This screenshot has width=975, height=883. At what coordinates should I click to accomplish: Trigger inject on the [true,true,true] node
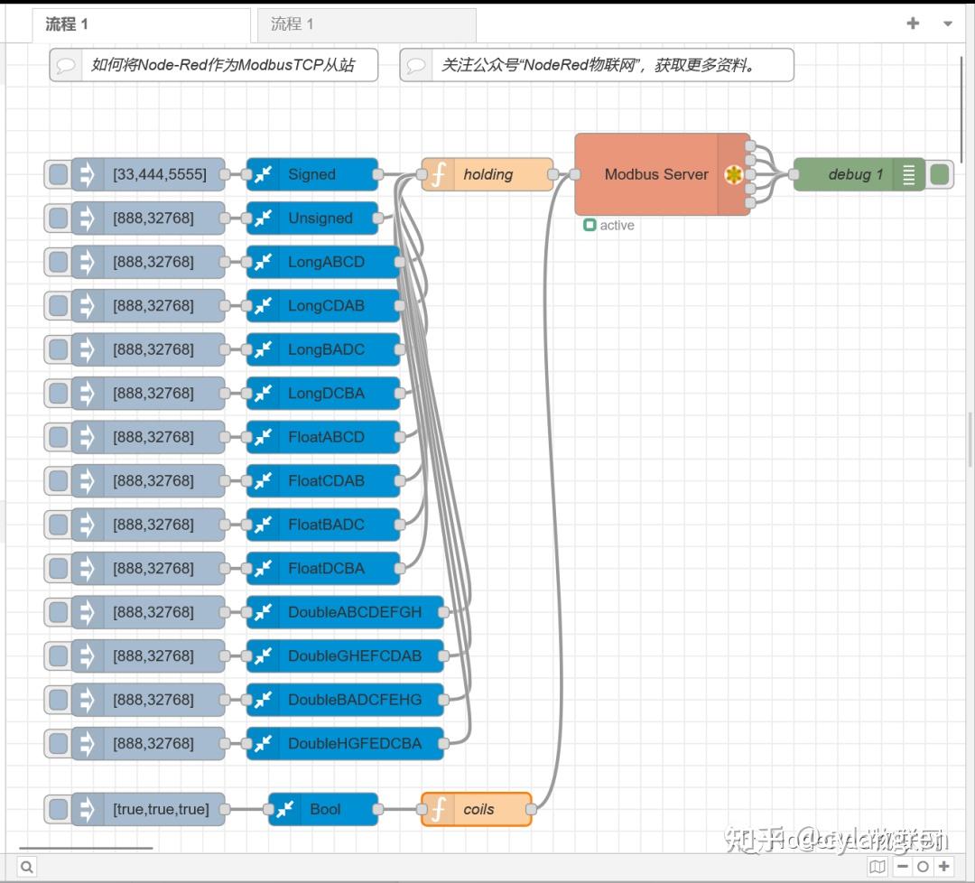click(57, 809)
